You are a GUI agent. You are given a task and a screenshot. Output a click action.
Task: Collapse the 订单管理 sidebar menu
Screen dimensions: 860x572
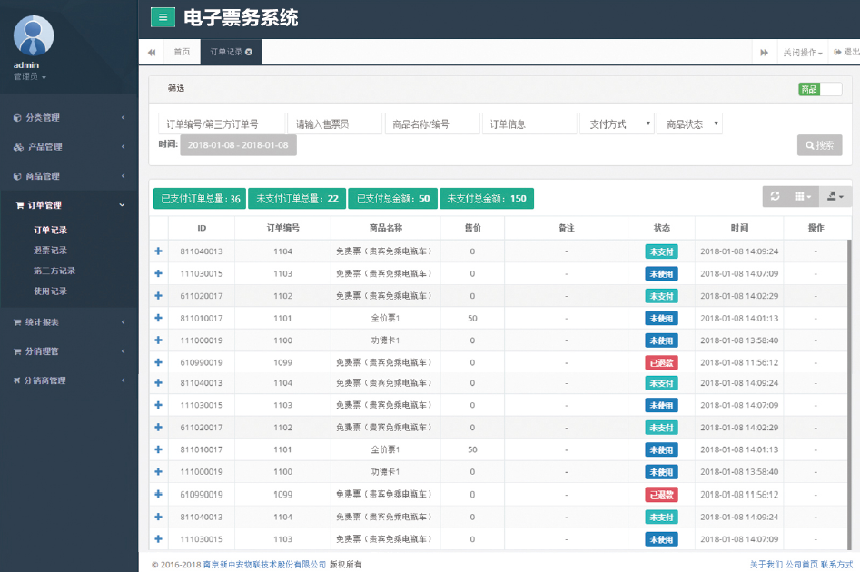(x=69, y=205)
